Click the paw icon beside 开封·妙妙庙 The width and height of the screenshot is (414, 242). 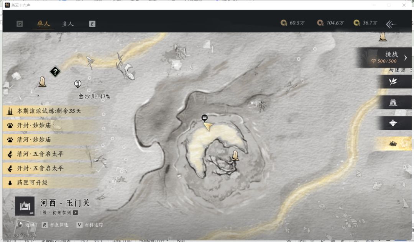pyautogui.click(x=10, y=126)
